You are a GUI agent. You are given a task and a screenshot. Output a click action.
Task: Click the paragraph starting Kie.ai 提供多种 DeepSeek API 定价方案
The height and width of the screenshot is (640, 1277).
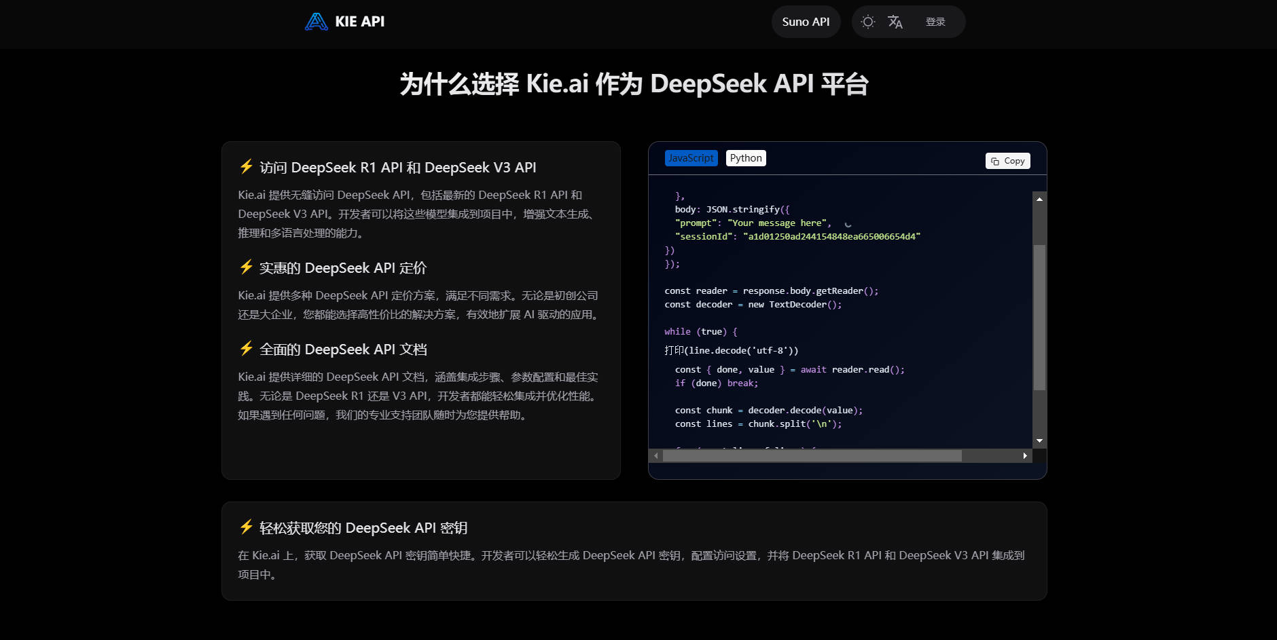419,305
